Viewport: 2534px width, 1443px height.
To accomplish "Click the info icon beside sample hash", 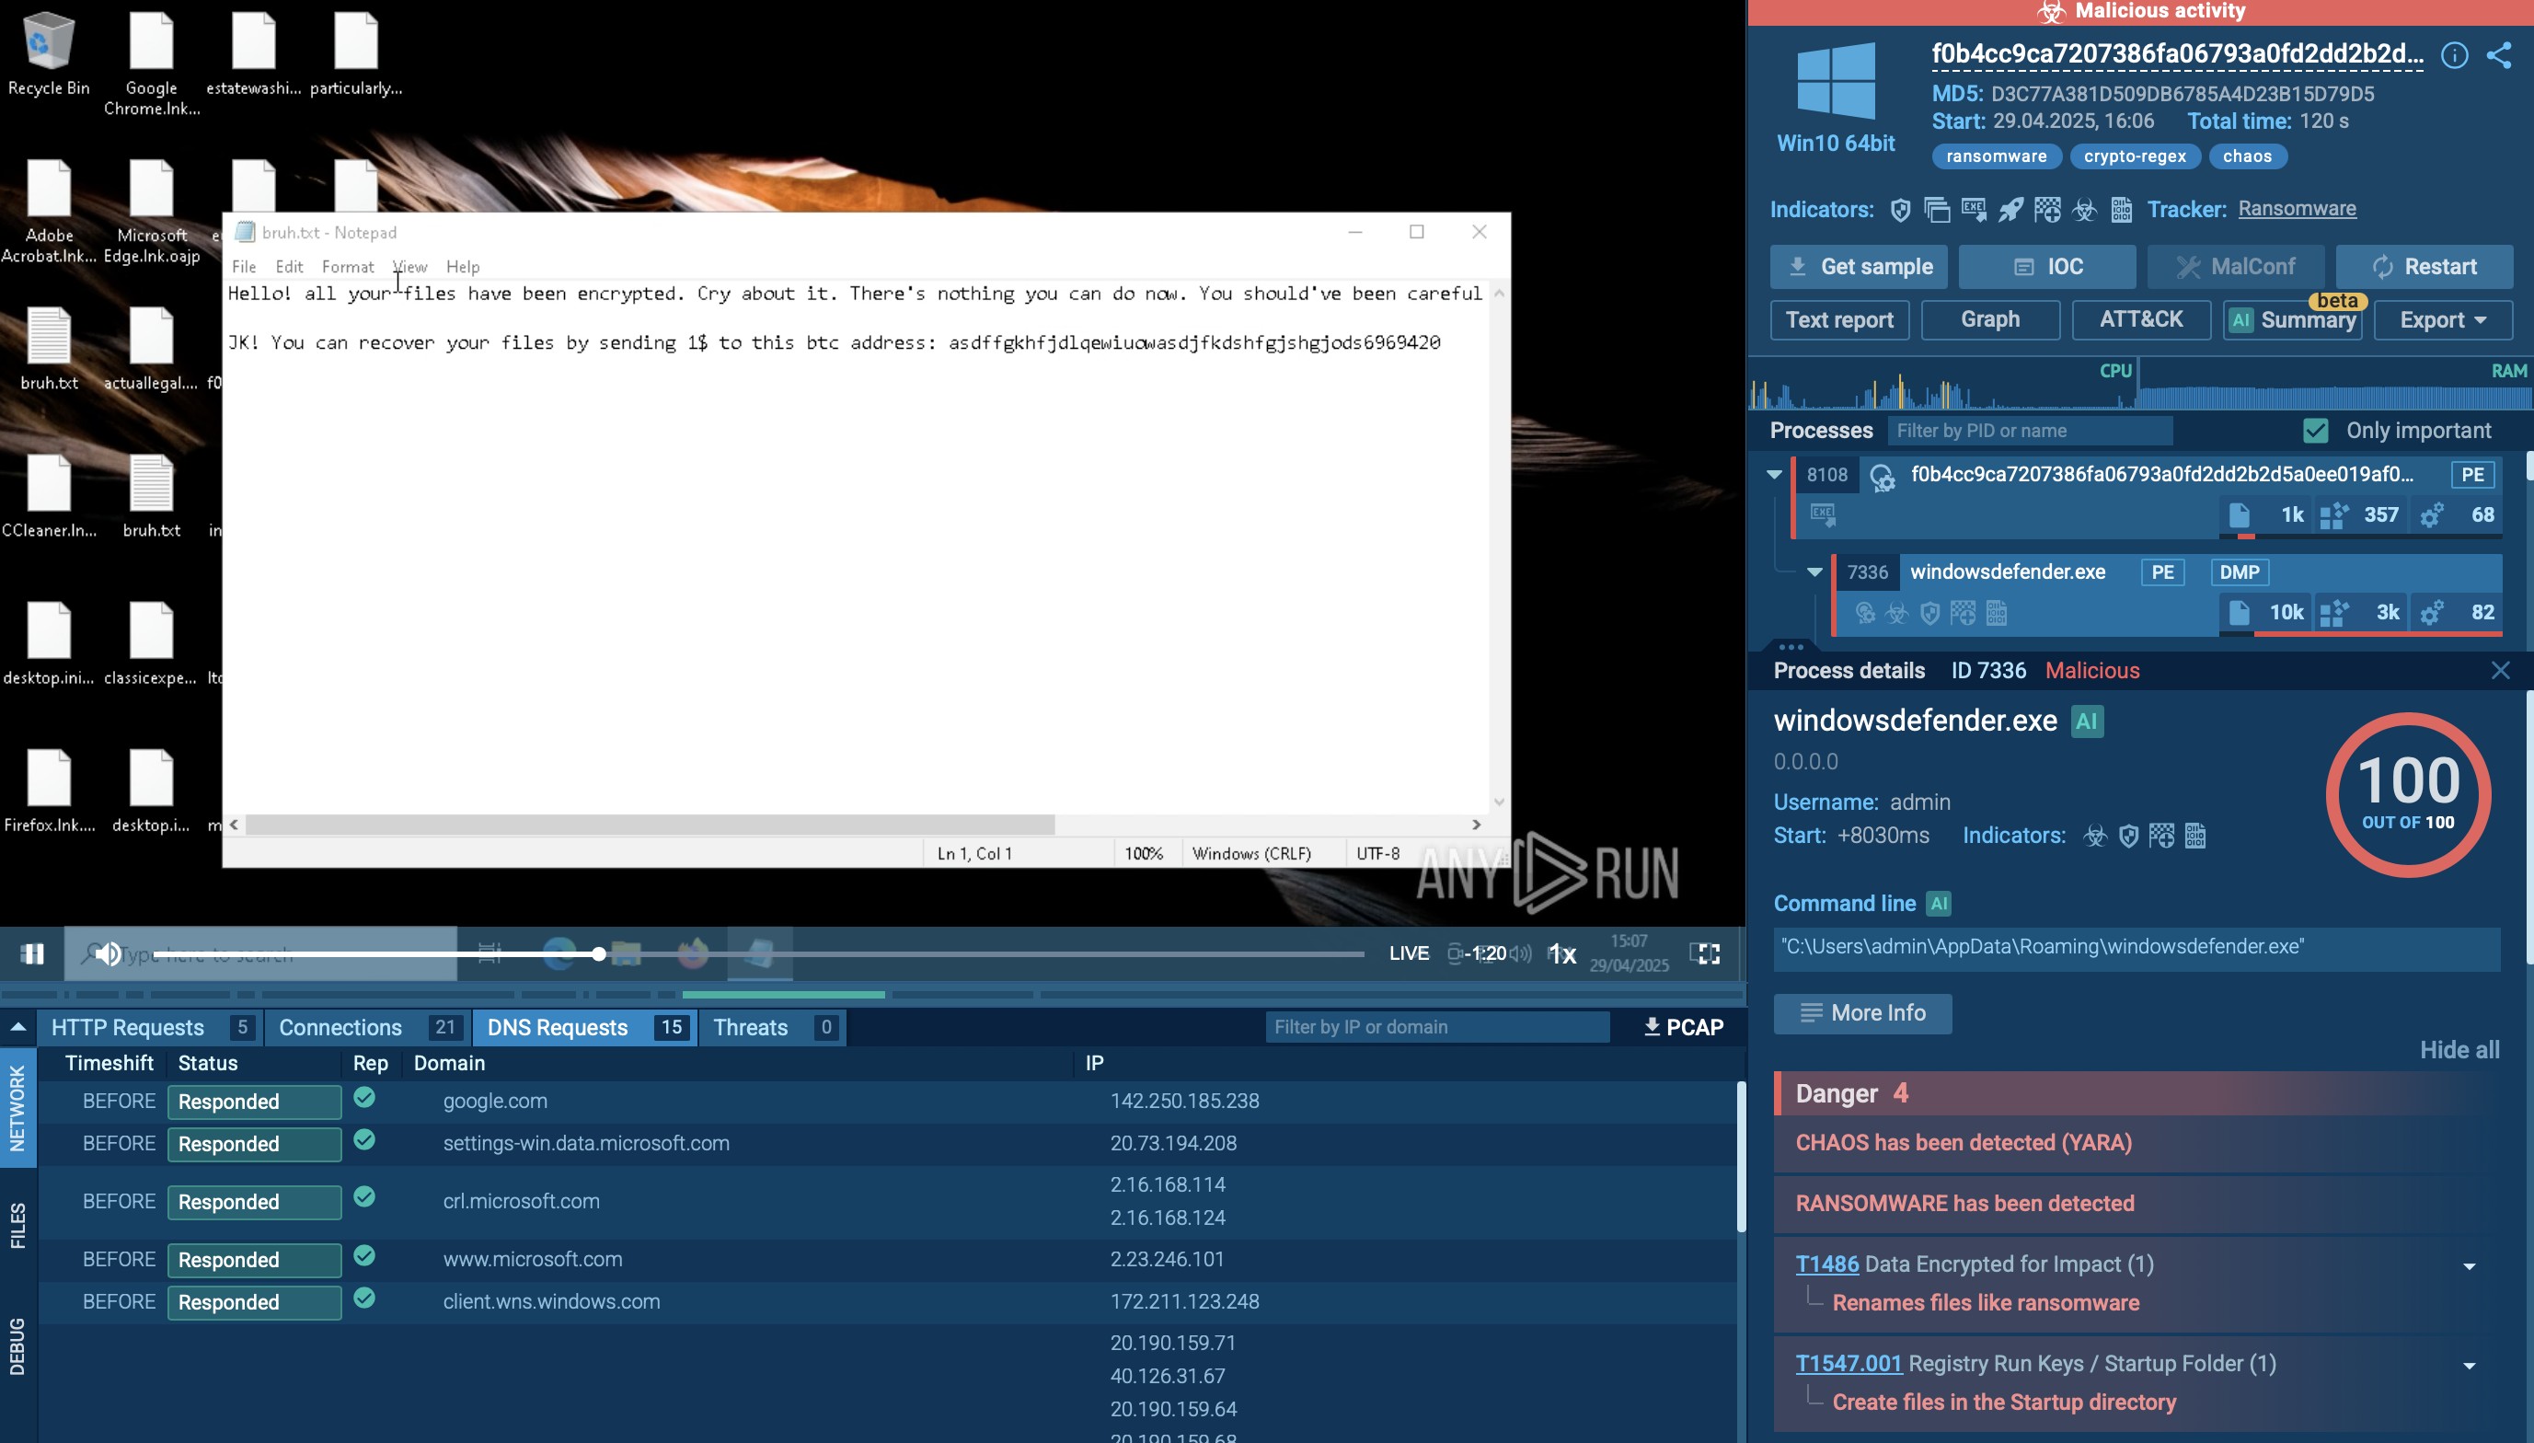I will tap(2454, 54).
